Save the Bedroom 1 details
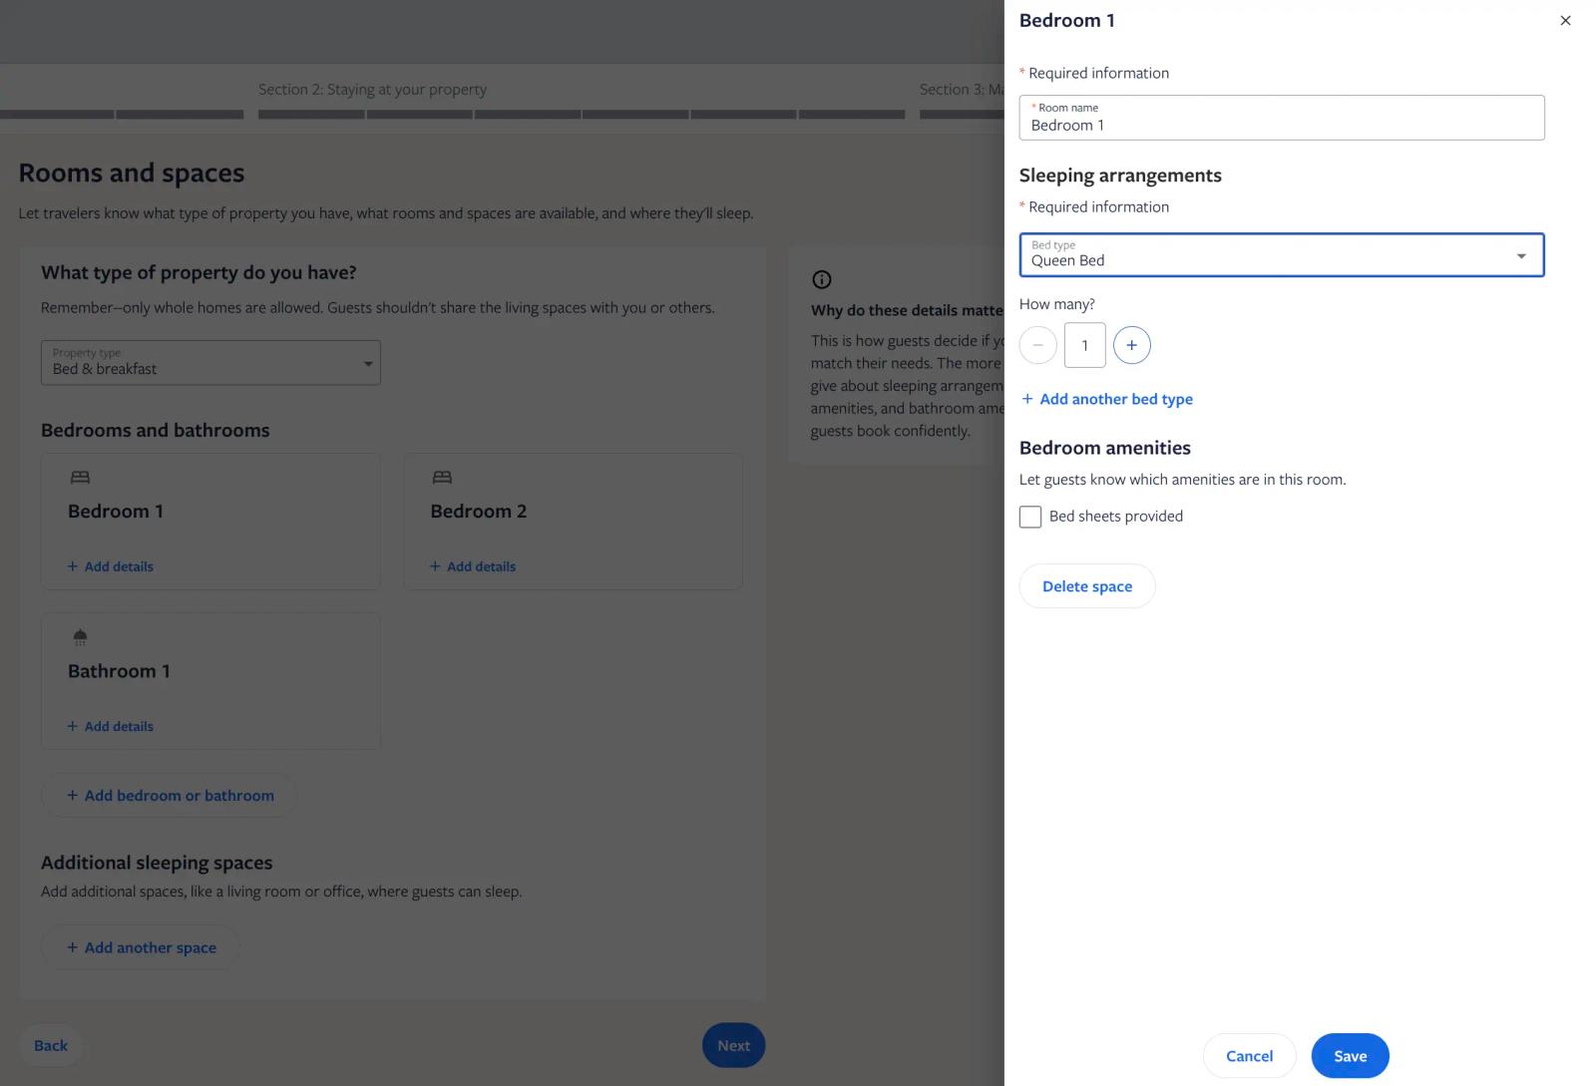Viewport: 1596px width, 1086px height. pyautogui.click(x=1350, y=1056)
